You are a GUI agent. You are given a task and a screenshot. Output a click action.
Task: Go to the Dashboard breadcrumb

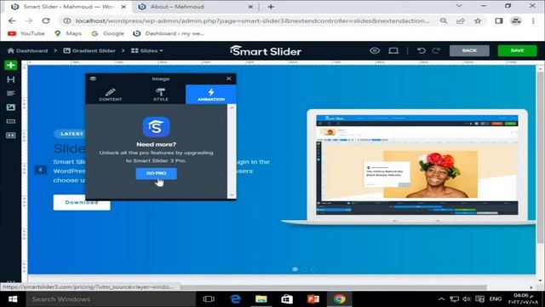27,51
